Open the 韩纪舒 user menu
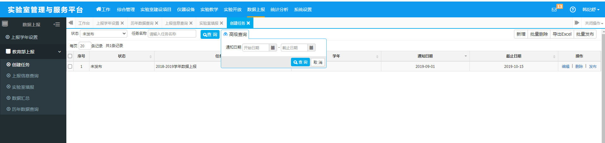Screen dimensions: 605x143 click(591, 9)
